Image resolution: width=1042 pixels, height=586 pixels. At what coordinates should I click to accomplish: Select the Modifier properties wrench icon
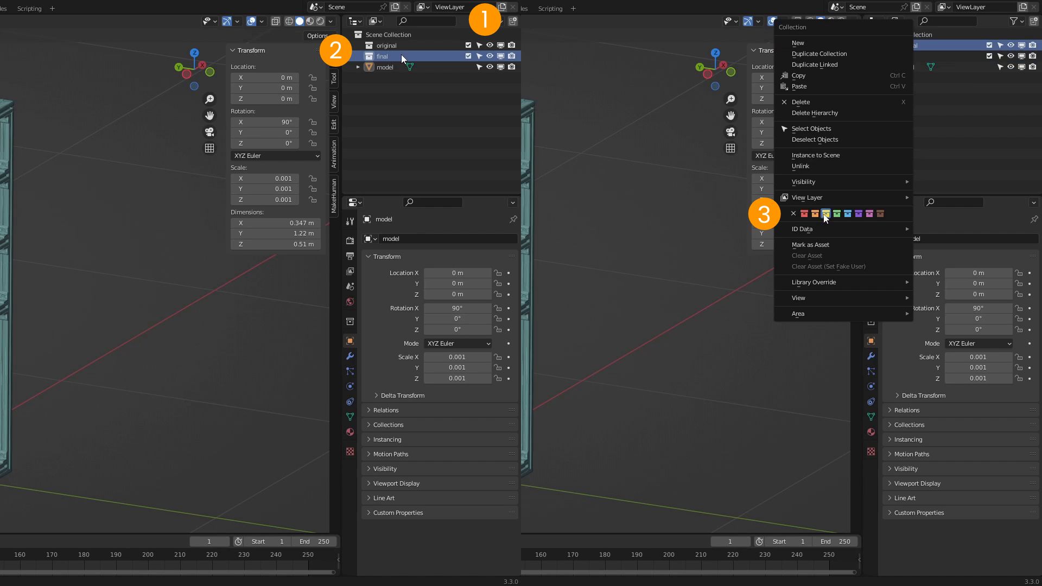coord(350,357)
